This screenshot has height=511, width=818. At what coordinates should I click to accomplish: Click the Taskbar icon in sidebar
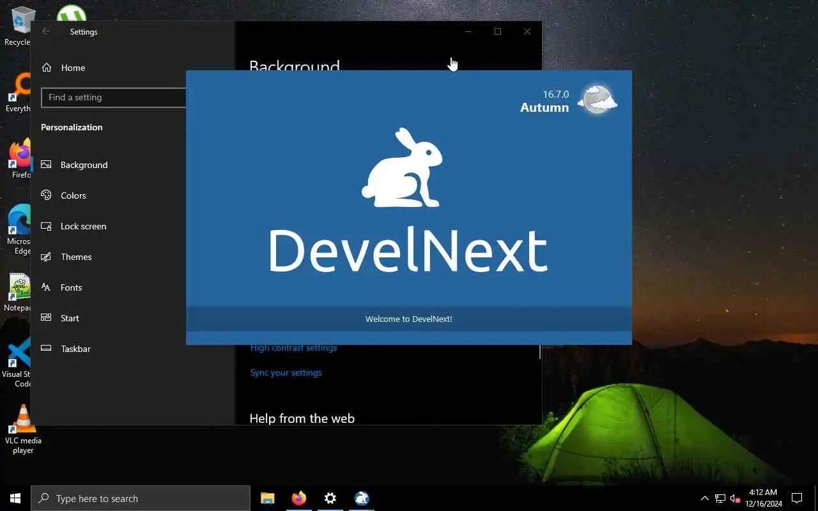click(46, 349)
